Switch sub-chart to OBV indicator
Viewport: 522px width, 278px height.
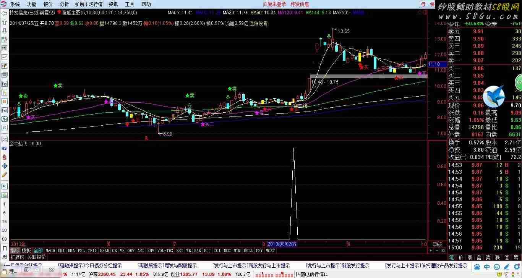[x=131, y=251]
